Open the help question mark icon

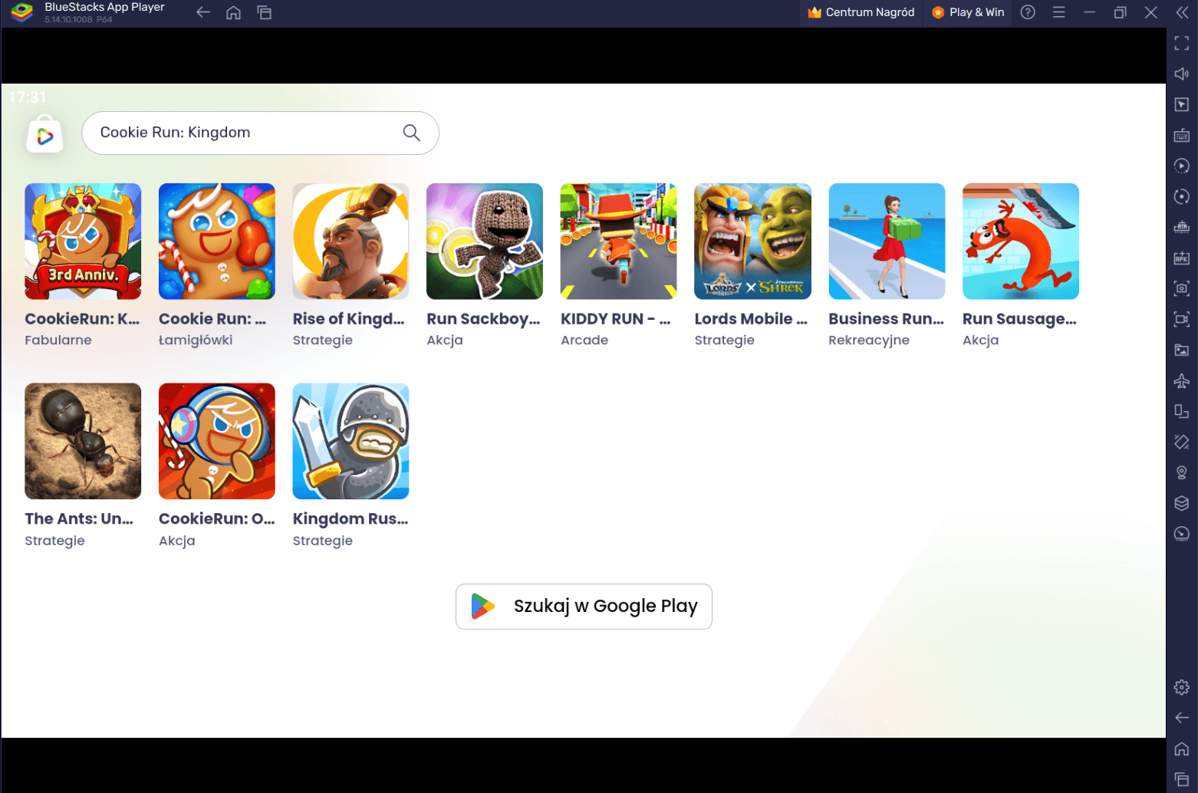coord(1028,12)
